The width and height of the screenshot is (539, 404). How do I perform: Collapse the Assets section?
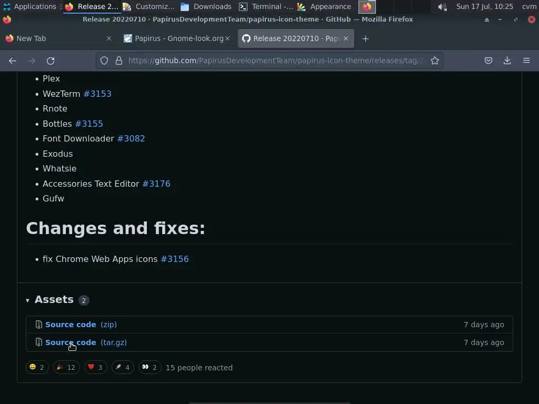click(x=27, y=300)
